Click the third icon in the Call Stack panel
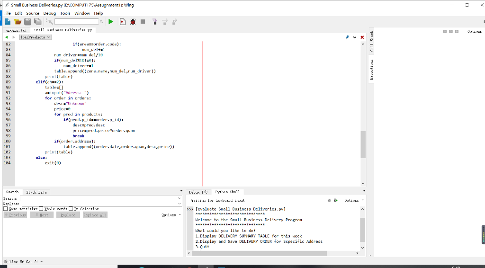The width and height of the screenshot is (485, 268). click(457, 31)
